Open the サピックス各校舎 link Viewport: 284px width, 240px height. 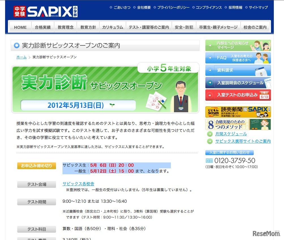[79, 184]
